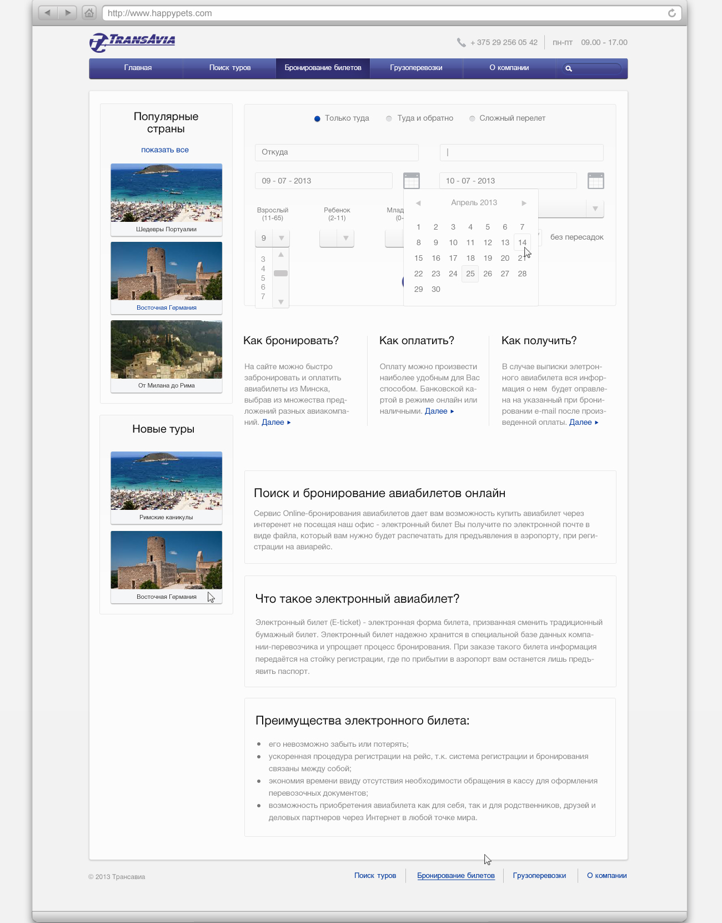Expand the adult passengers dropdown
The image size is (722, 923).
coord(281,238)
